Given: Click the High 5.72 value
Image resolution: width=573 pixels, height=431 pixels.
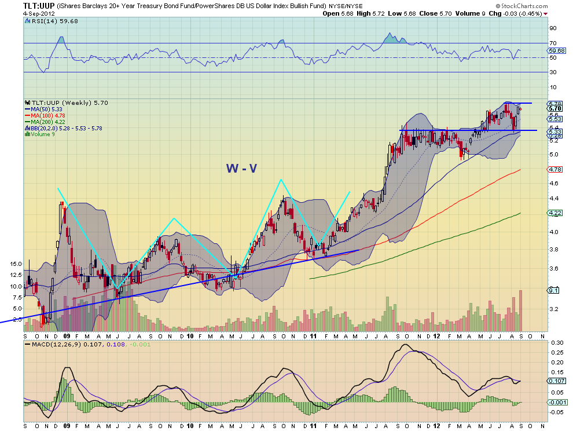Looking at the screenshot, I should point(370,13).
